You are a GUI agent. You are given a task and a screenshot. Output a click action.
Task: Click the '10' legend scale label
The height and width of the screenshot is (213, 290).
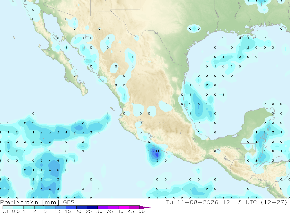coord(57,211)
